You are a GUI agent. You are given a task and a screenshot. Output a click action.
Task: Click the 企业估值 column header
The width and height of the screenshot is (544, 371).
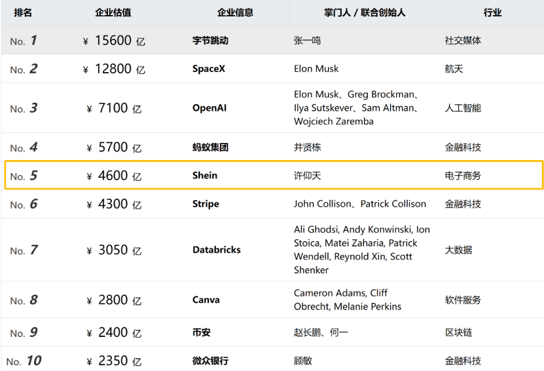[113, 12]
